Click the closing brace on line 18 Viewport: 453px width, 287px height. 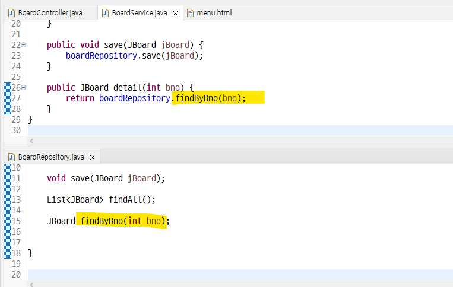pyautogui.click(x=30, y=253)
